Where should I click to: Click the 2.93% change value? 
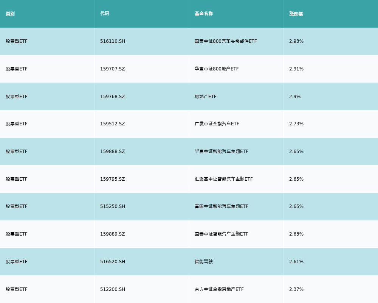coord(296,41)
